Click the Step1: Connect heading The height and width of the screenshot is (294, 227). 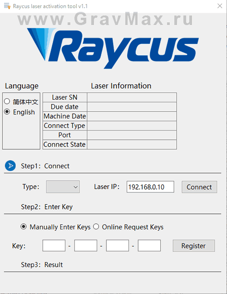tap(45, 166)
